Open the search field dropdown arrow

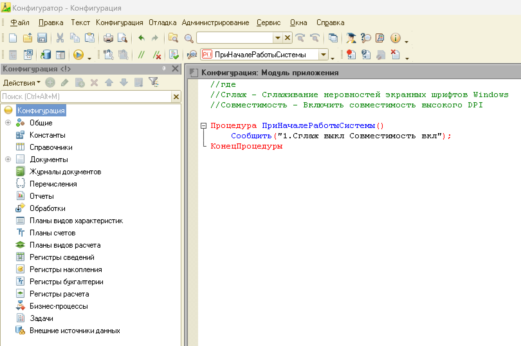[x=278, y=38]
